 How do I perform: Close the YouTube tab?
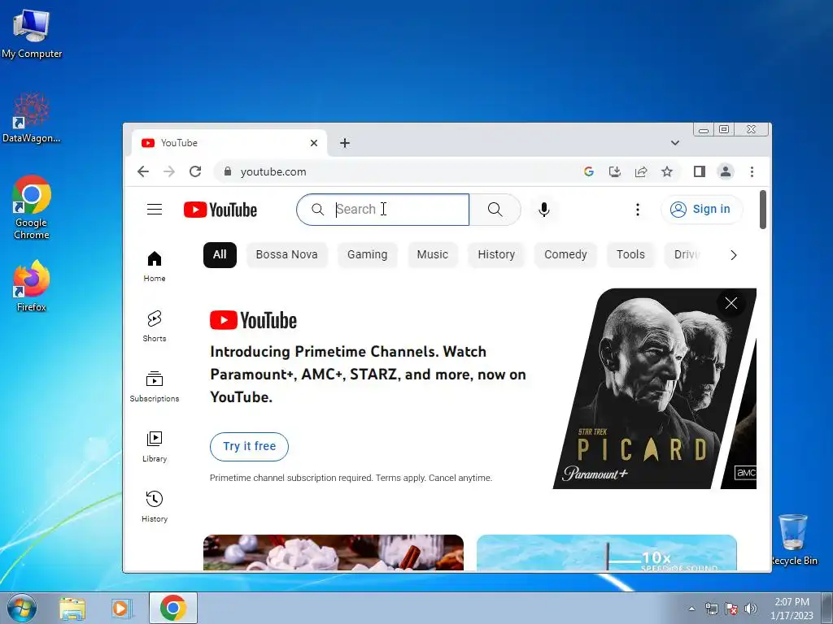coord(314,143)
